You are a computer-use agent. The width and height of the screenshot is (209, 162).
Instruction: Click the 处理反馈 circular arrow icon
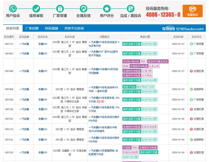click(83, 8)
